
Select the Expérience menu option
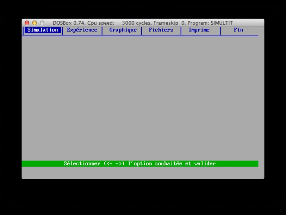tap(82, 30)
